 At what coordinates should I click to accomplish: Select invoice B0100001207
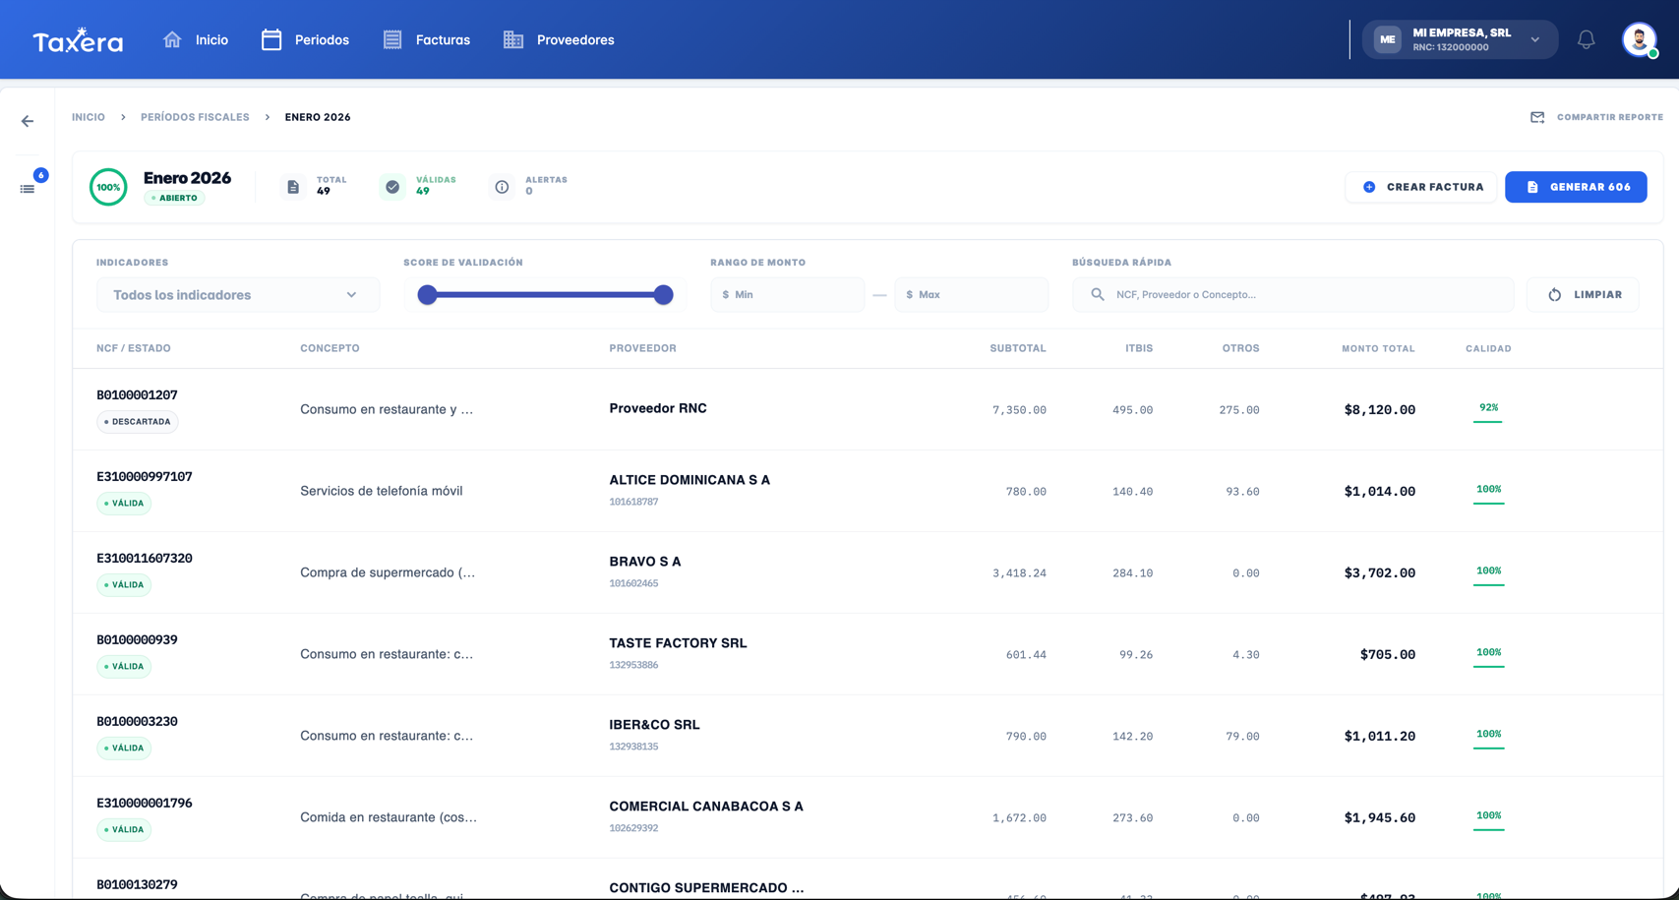(137, 395)
